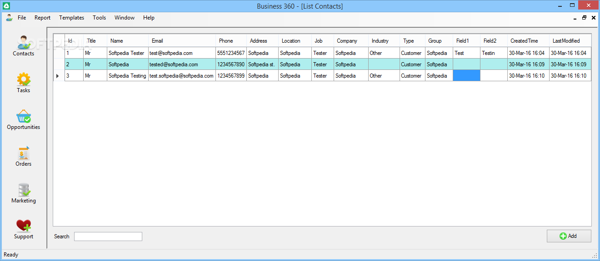Image resolution: width=600 pixels, height=261 pixels.
Task: Select the row selector arrow for row 3
Action: [59, 76]
